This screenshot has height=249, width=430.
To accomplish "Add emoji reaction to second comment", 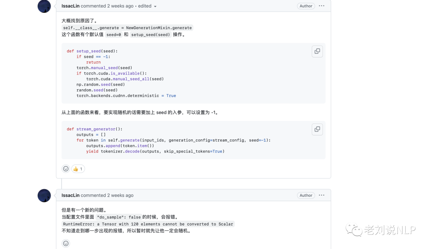I will point(66,243).
